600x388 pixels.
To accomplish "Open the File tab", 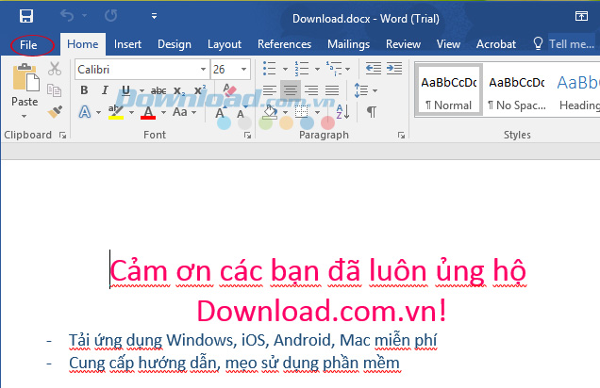I will point(28,44).
